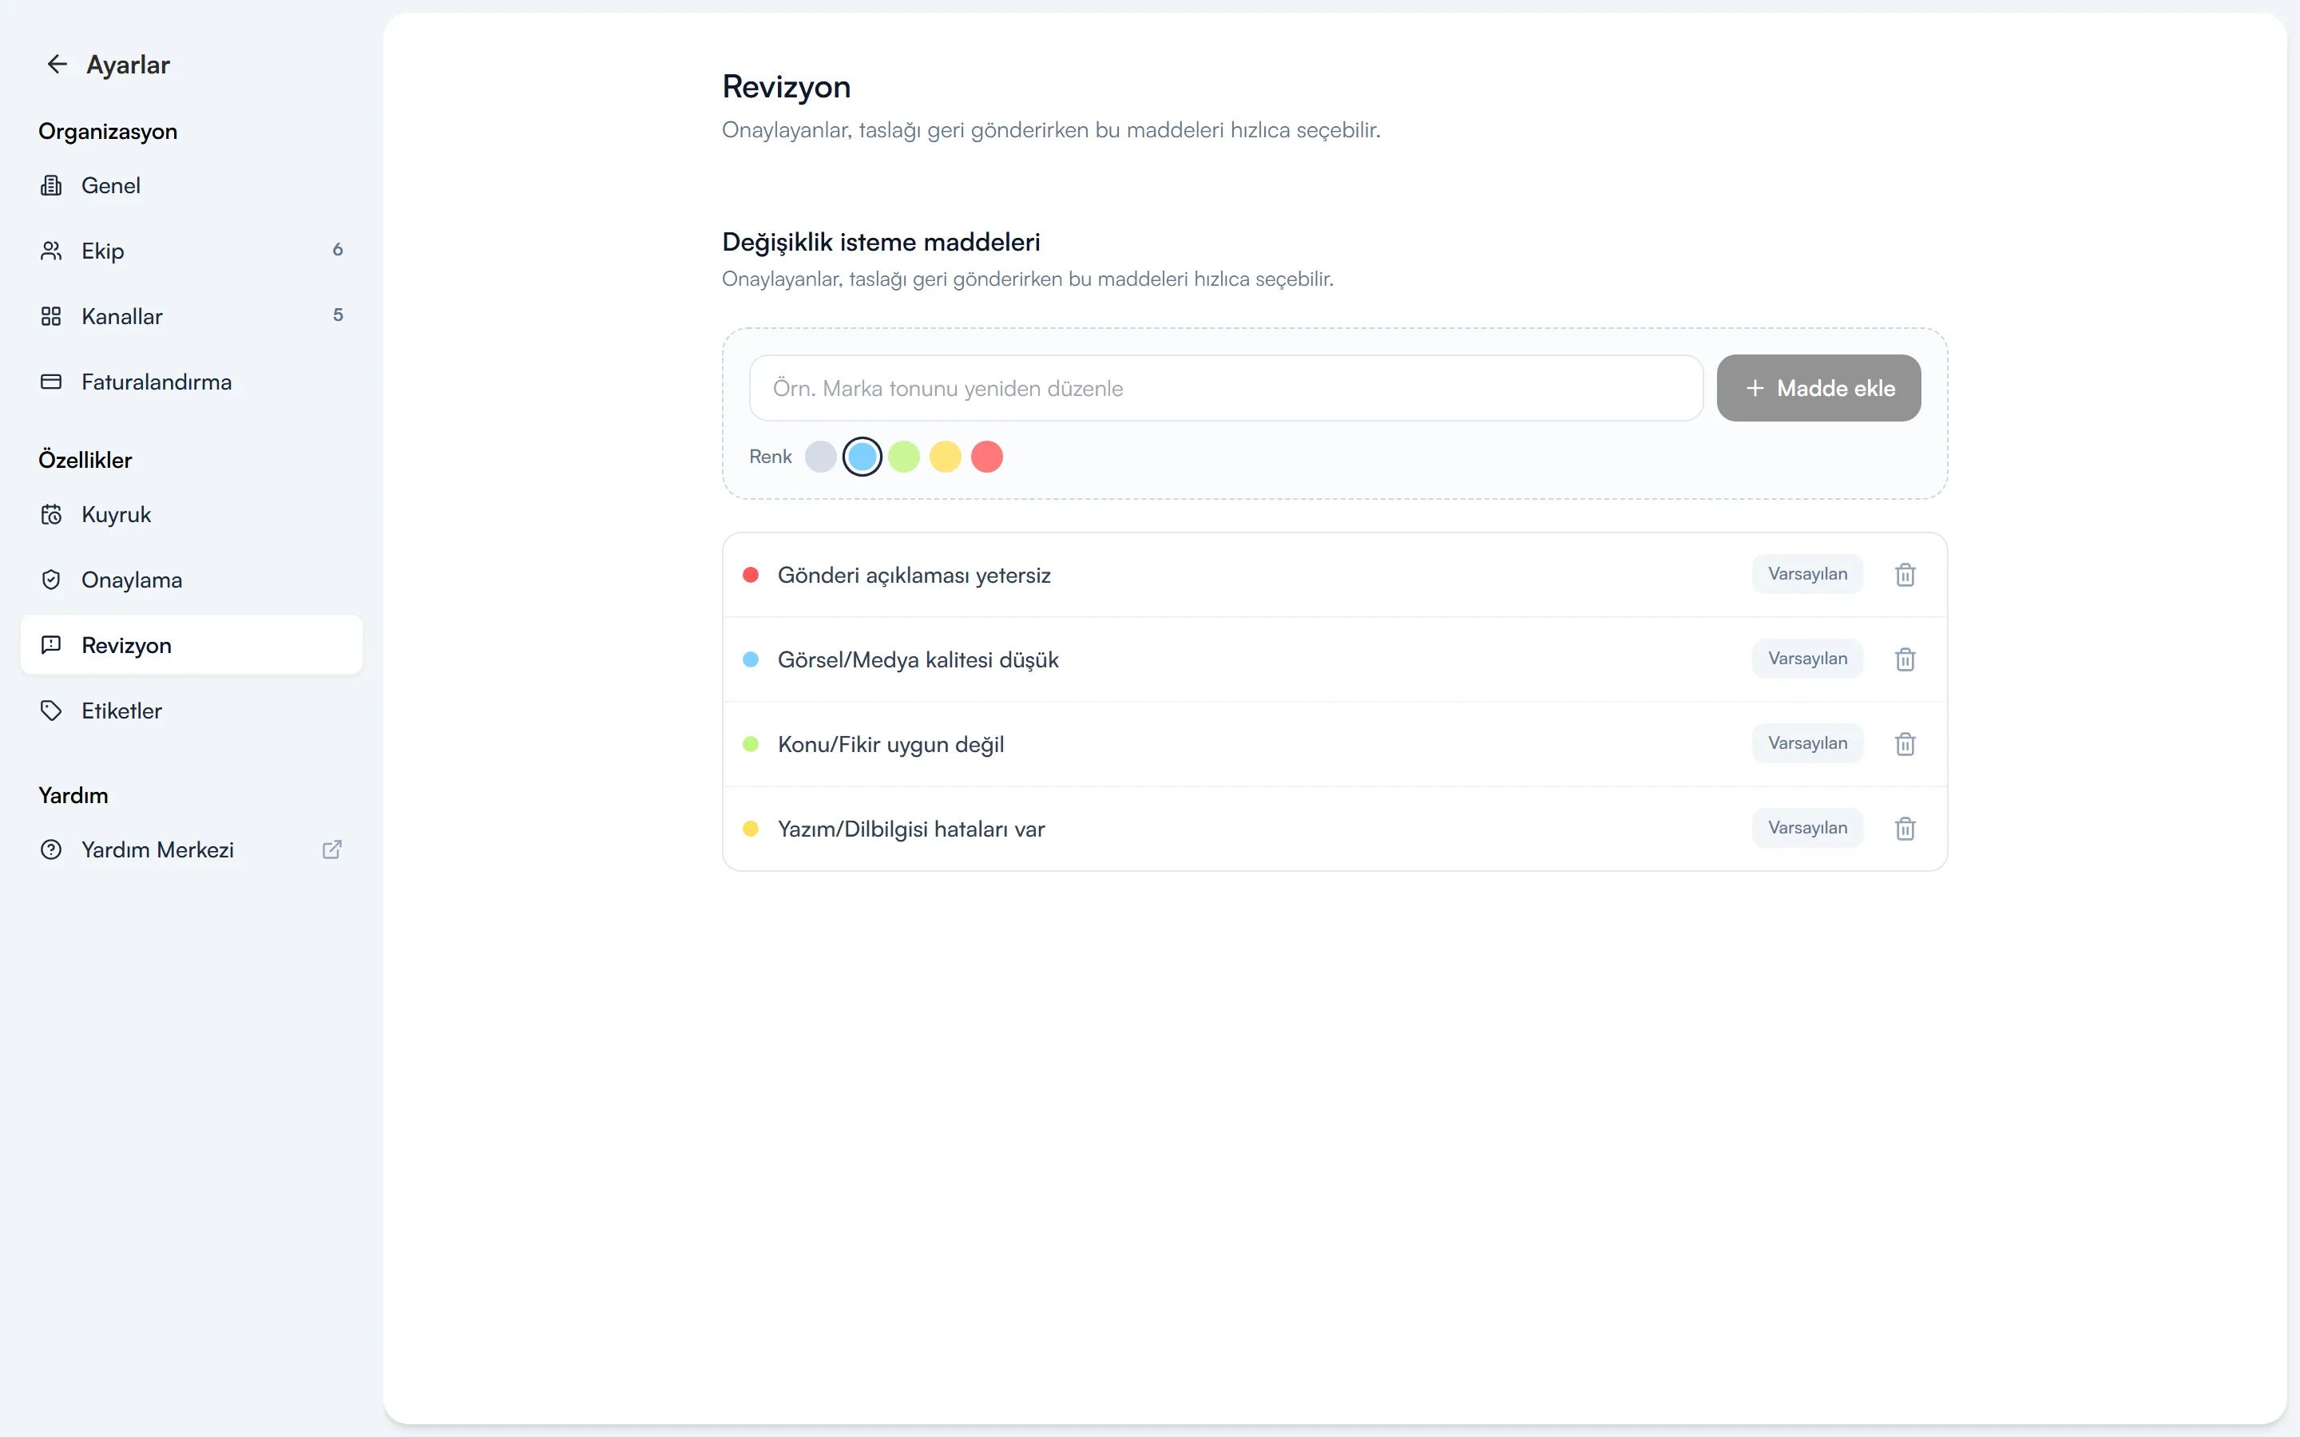Choose the red color swatch
The height and width of the screenshot is (1437, 2300).
coord(987,457)
